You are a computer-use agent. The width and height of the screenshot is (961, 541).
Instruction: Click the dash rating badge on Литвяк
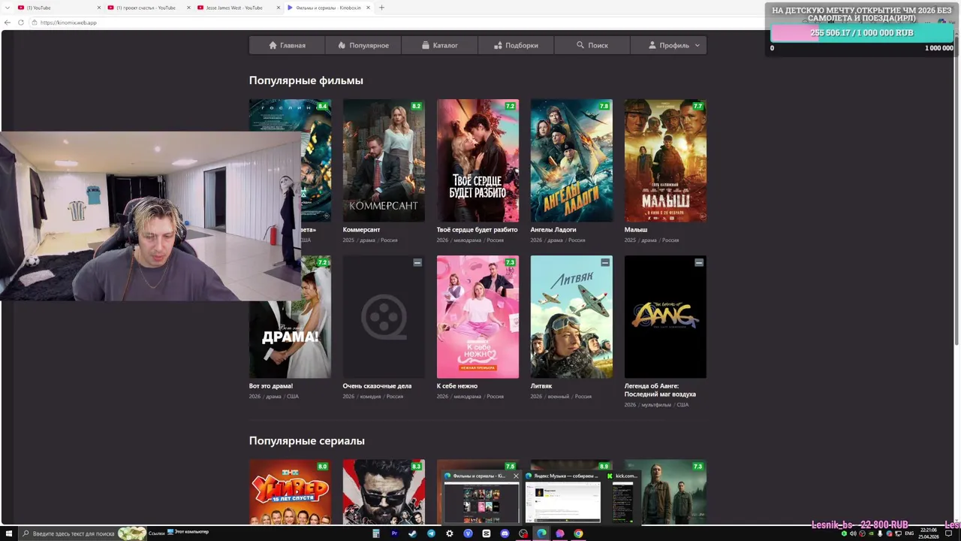(x=605, y=262)
